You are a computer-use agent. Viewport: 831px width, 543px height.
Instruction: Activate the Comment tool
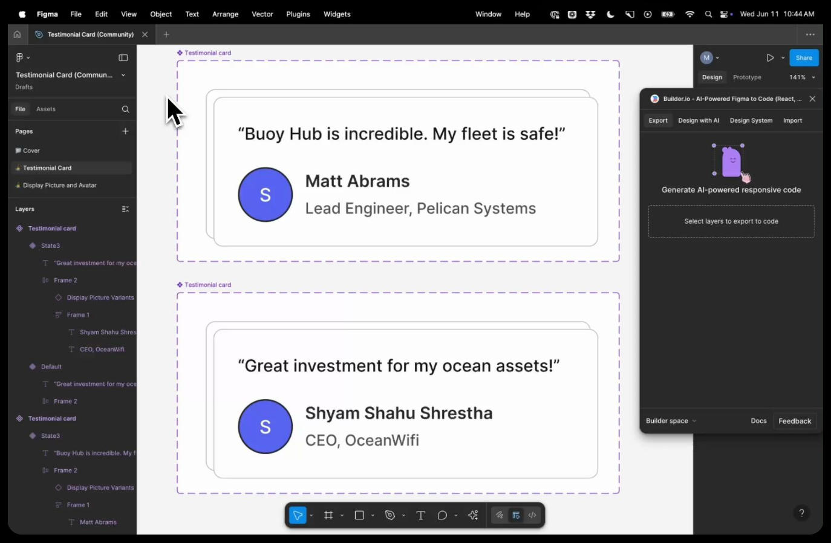(442, 515)
